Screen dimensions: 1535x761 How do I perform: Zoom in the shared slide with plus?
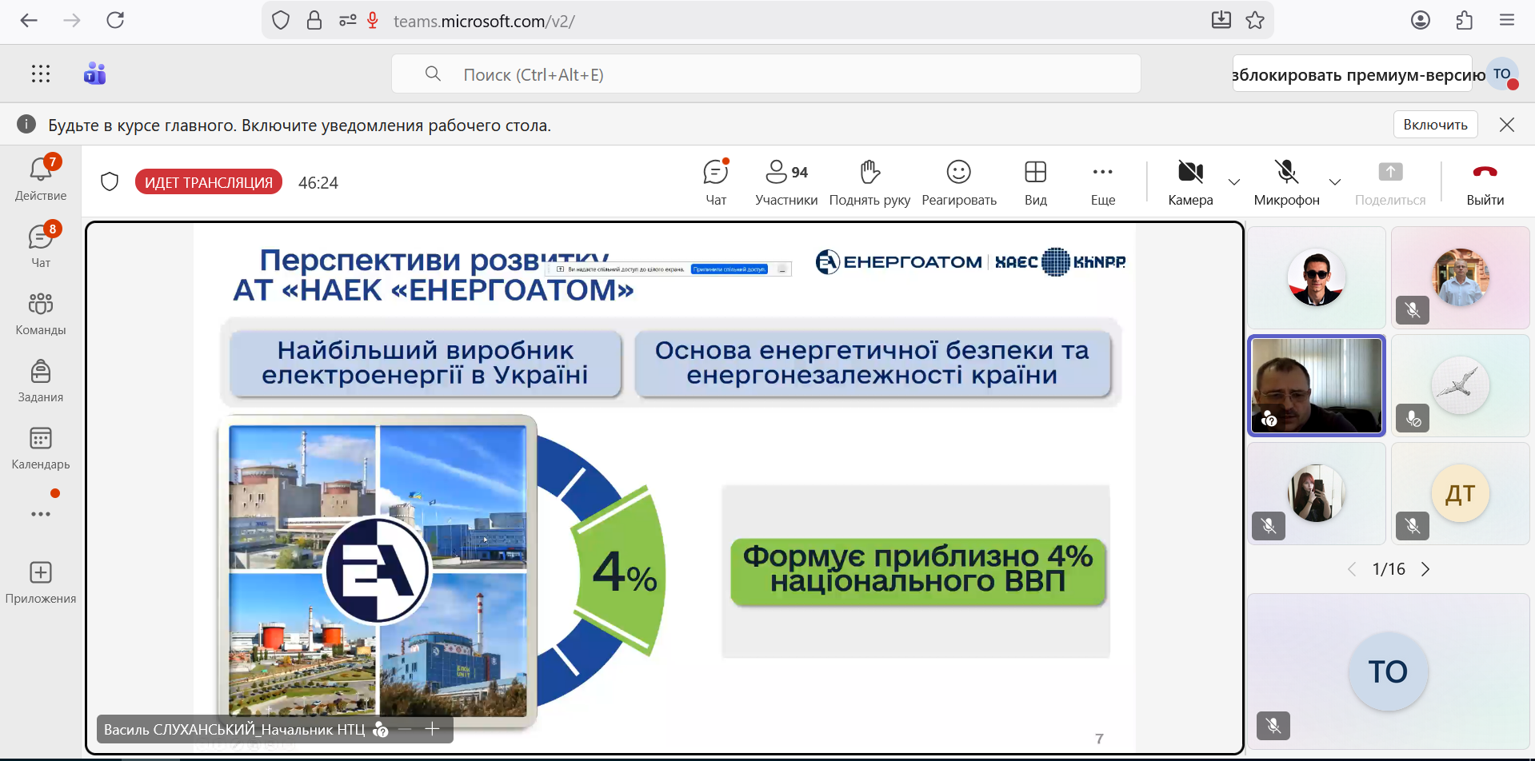(x=433, y=729)
